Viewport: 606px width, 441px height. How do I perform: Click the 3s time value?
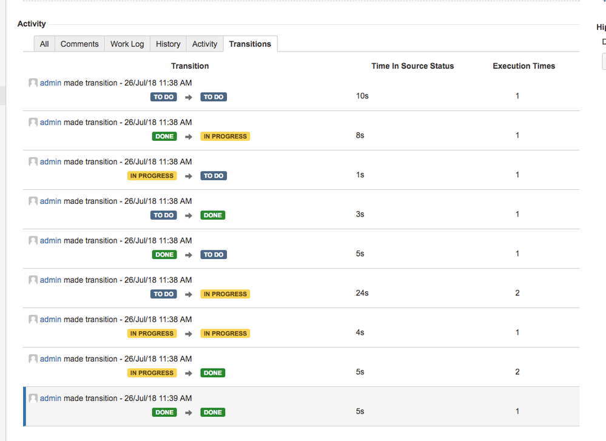(x=360, y=214)
